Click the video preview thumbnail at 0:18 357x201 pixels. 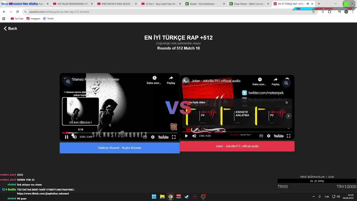point(81,111)
